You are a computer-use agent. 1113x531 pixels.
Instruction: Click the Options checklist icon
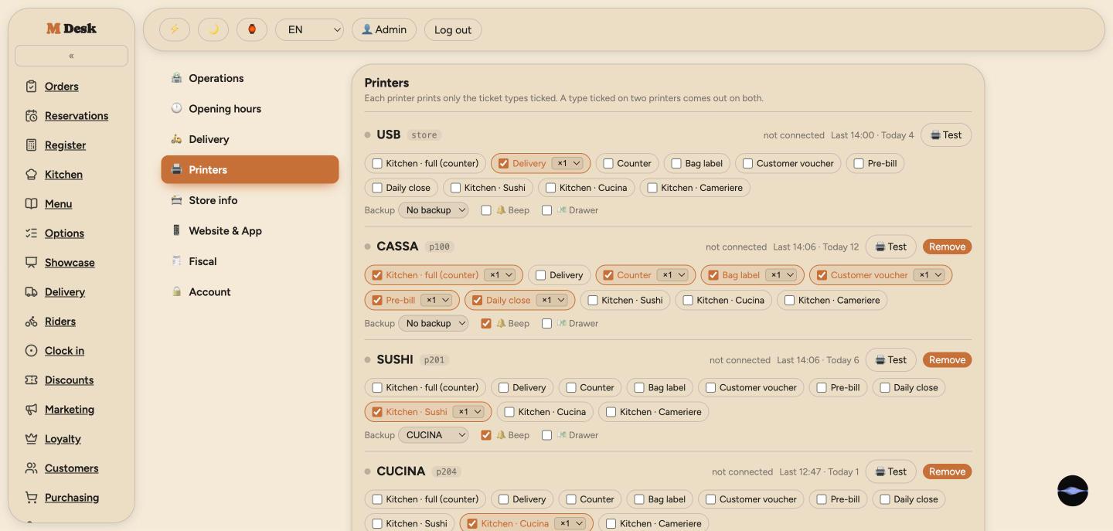click(31, 233)
